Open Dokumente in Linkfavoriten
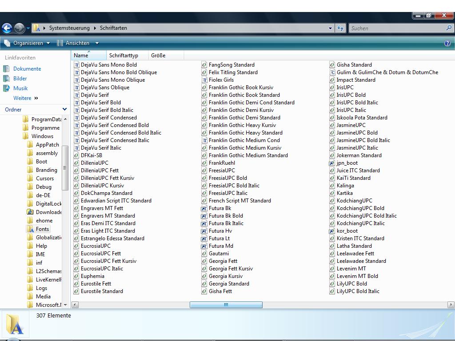This screenshot has height=341, width=455. [27, 69]
